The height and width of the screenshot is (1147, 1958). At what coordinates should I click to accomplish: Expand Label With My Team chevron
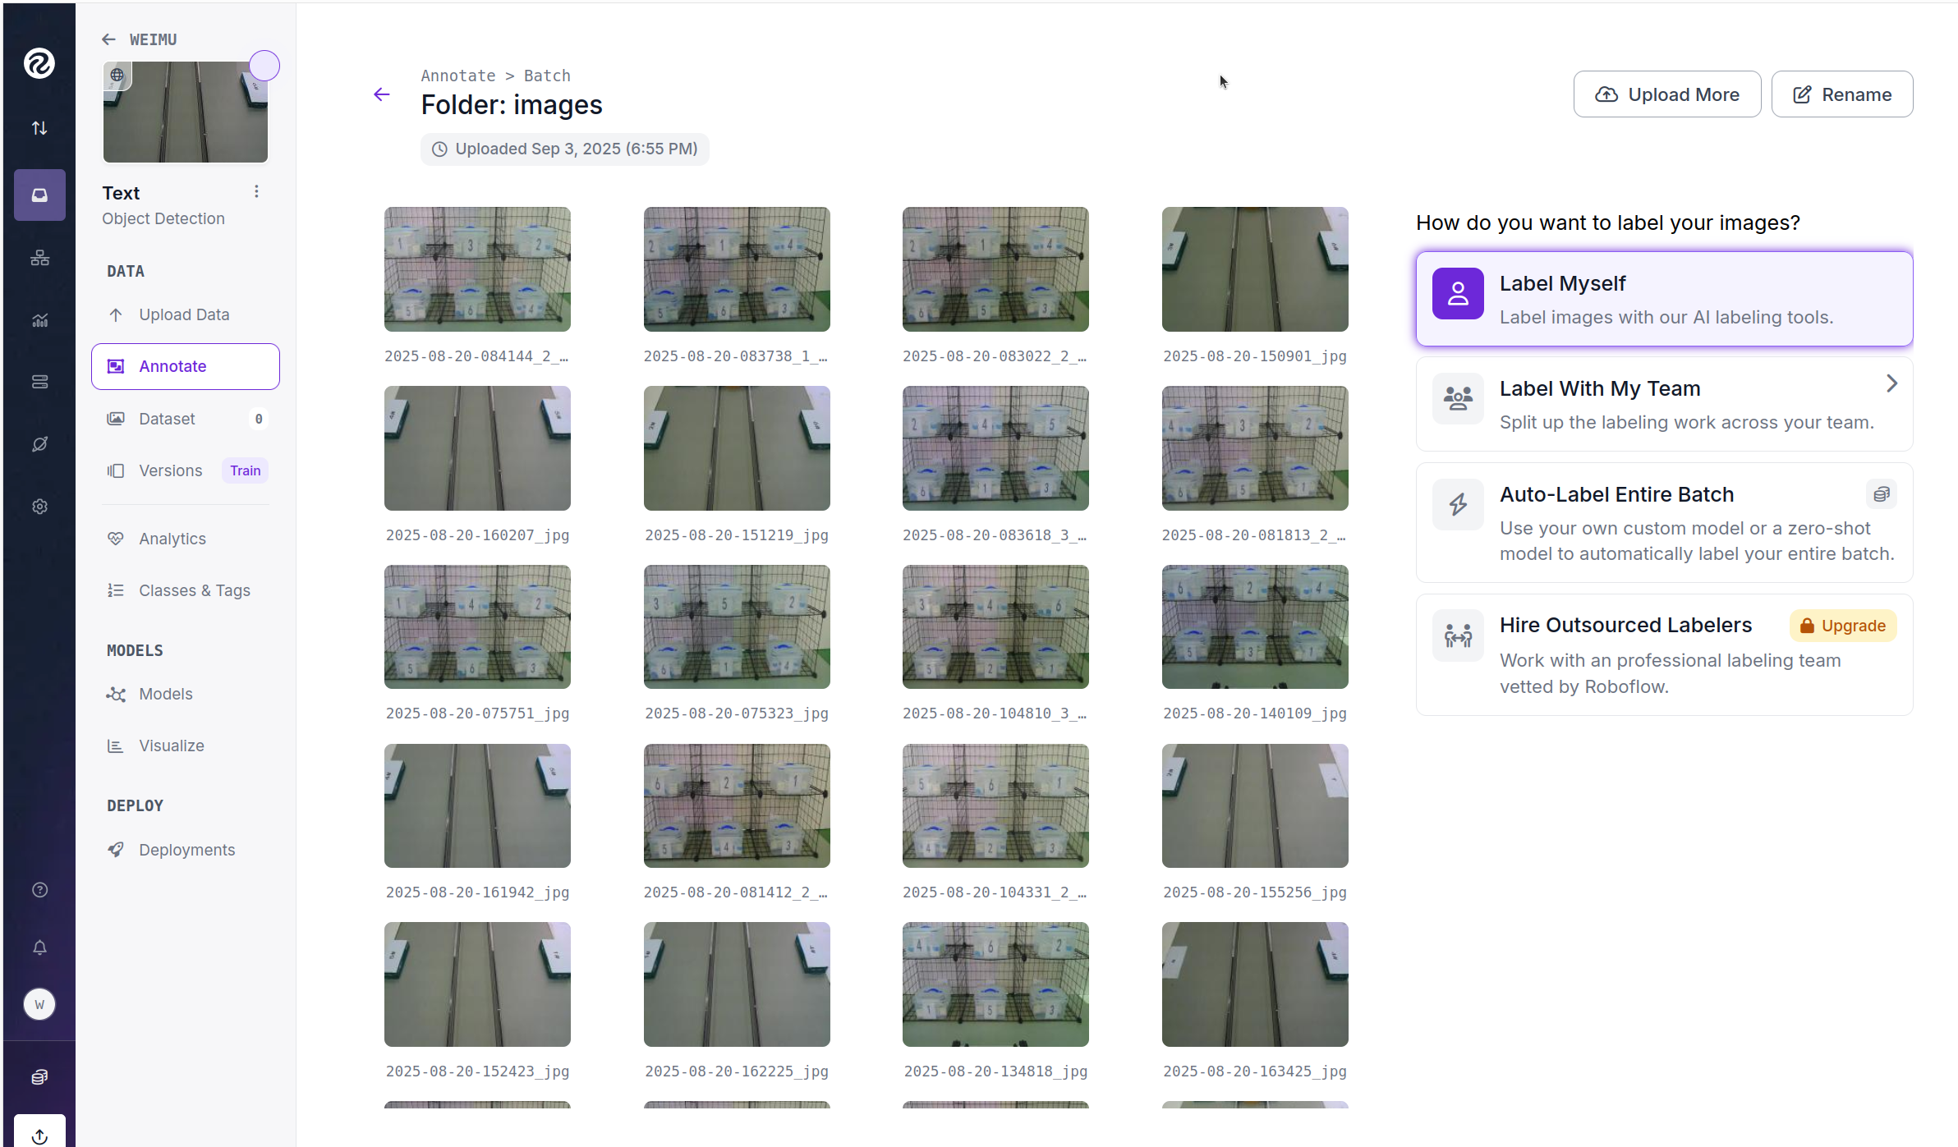coord(1891,383)
